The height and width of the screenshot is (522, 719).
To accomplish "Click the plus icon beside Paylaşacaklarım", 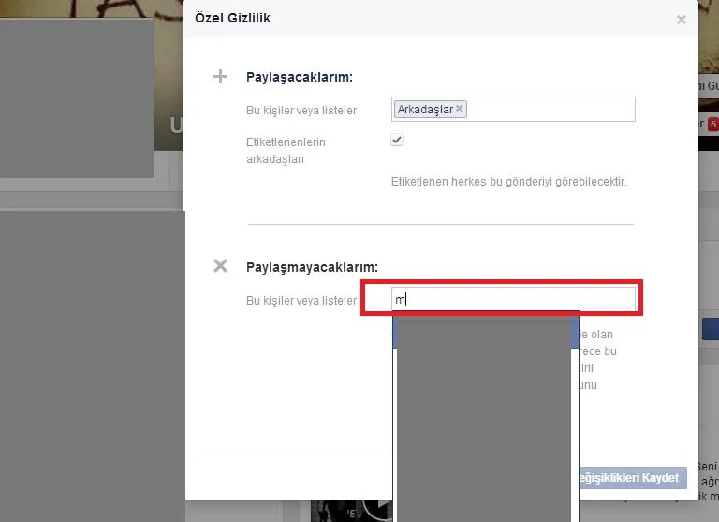I will coord(221,77).
